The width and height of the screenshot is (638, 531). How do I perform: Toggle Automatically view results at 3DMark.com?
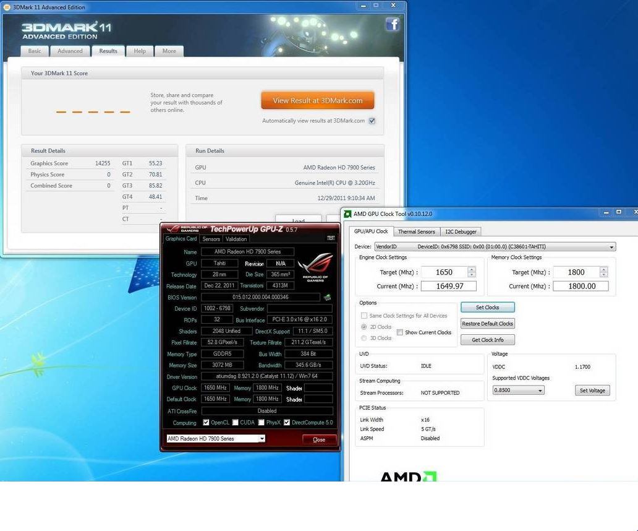click(372, 121)
